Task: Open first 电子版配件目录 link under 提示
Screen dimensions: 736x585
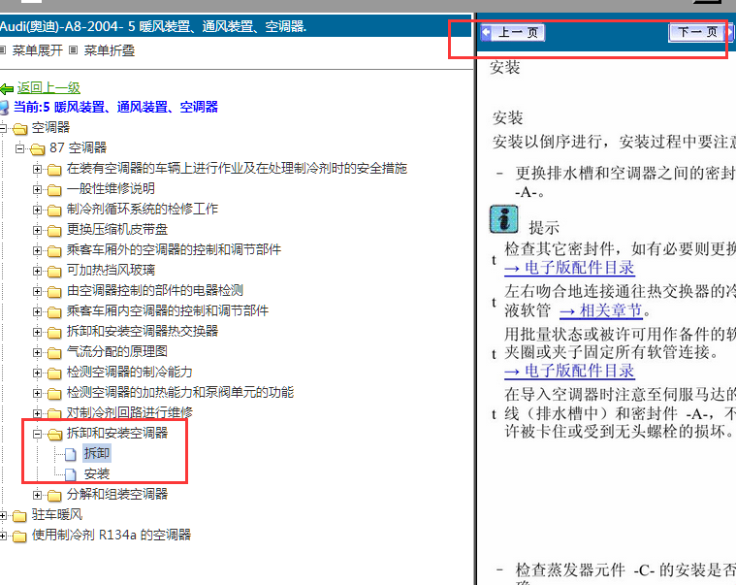Action: click(569, 268)
